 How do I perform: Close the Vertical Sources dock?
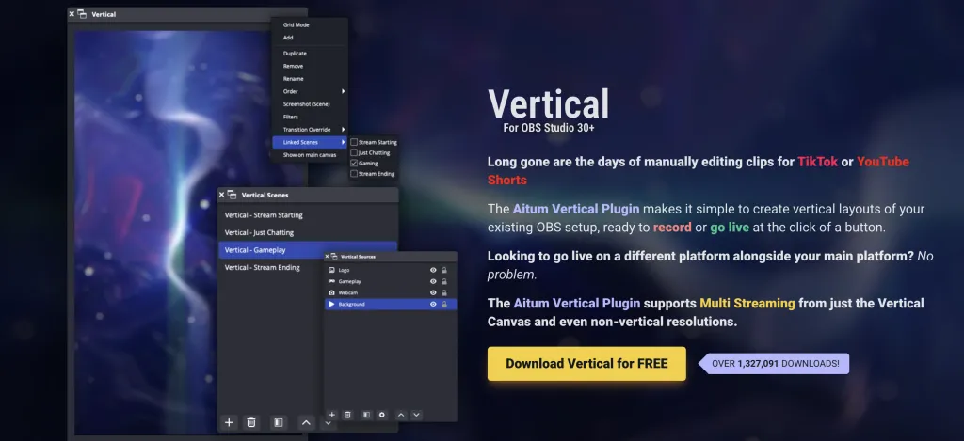(328, 256)
